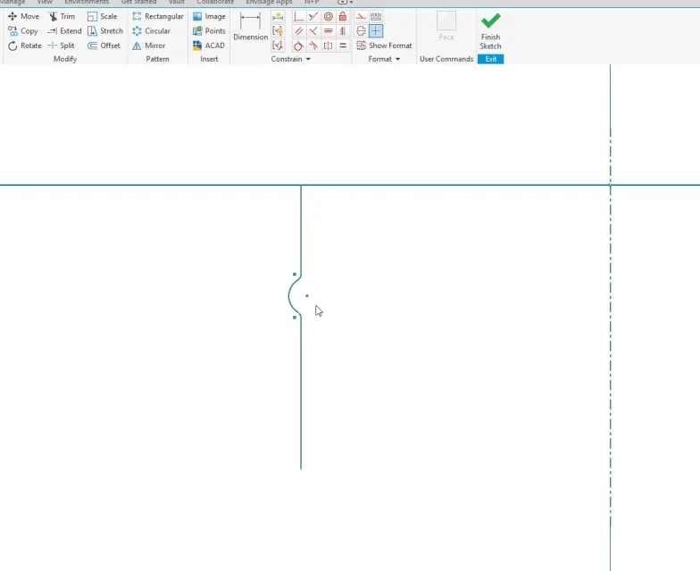The height and width of the screenshot is (571, 700).
Task: Open the Get Started tab
Action: 139,2
